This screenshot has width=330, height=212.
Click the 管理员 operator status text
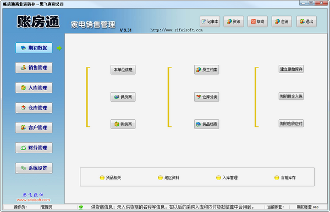point(47,207)
